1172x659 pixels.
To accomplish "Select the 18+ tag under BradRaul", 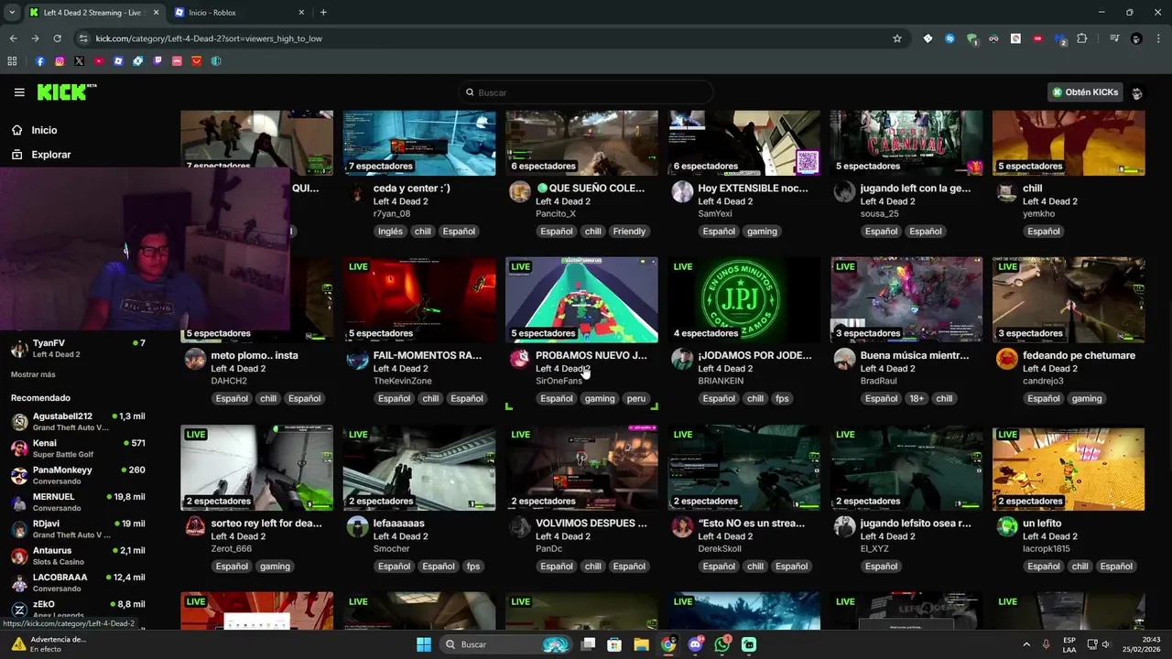I will (917, 399).
